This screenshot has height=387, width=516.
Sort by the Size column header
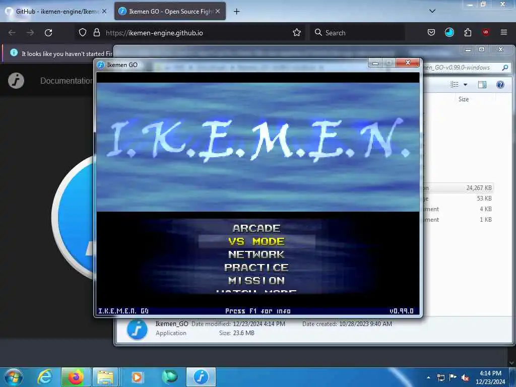(464, 99)
